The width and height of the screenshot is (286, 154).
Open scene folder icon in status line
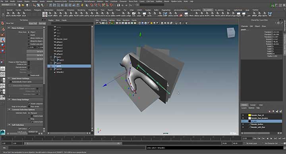point(23,5)
